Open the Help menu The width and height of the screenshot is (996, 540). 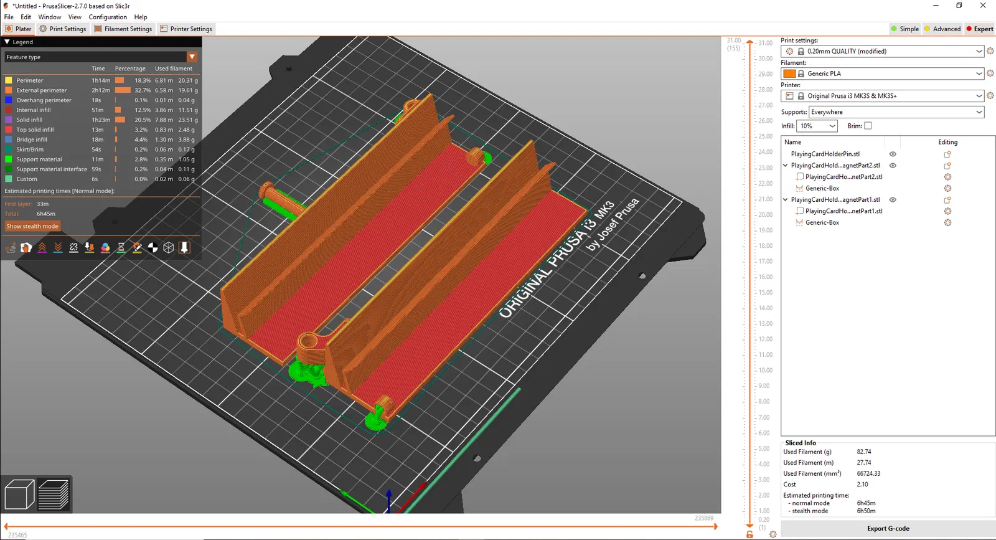pyautogui.click(x=141, y=17)
